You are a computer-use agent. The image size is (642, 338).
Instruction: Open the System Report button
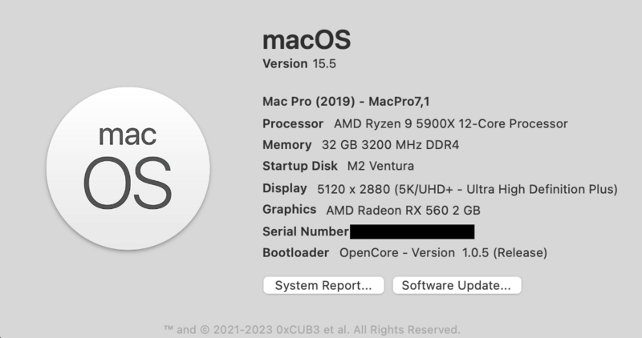tap(323, 285)
